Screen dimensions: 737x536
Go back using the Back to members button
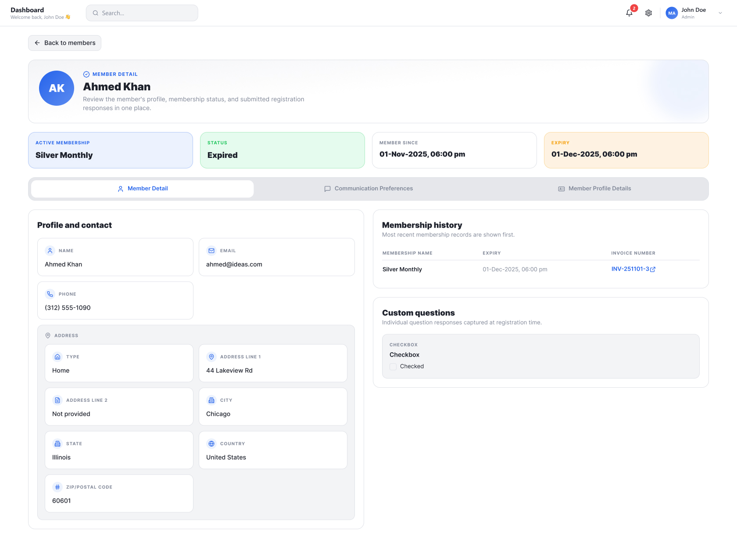[x=65, y=43]
